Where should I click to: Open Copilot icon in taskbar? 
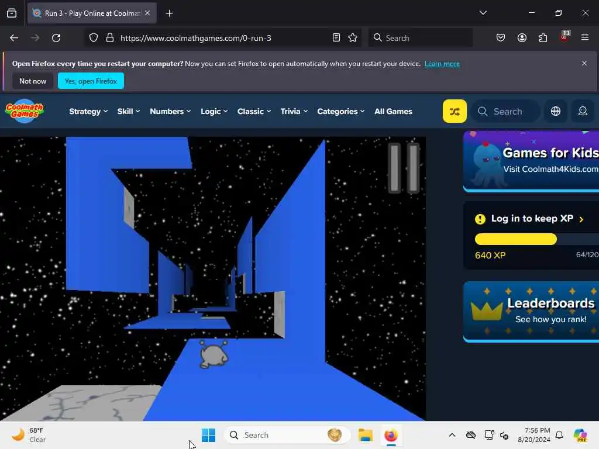pos(580,435)
